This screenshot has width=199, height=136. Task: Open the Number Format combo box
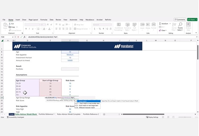click(102, 25)
